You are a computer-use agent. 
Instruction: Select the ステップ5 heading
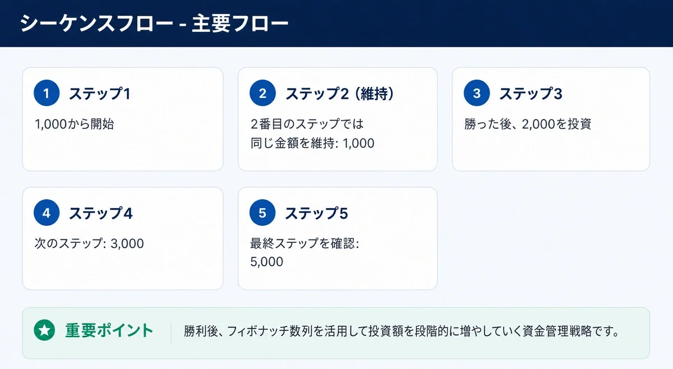(x=316, y=213)
